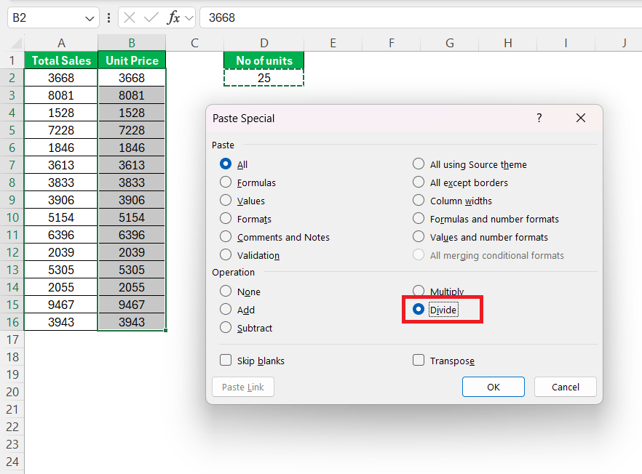This screenshot has height=474, width=642.
Task: Select column A header
Action: 61,43
